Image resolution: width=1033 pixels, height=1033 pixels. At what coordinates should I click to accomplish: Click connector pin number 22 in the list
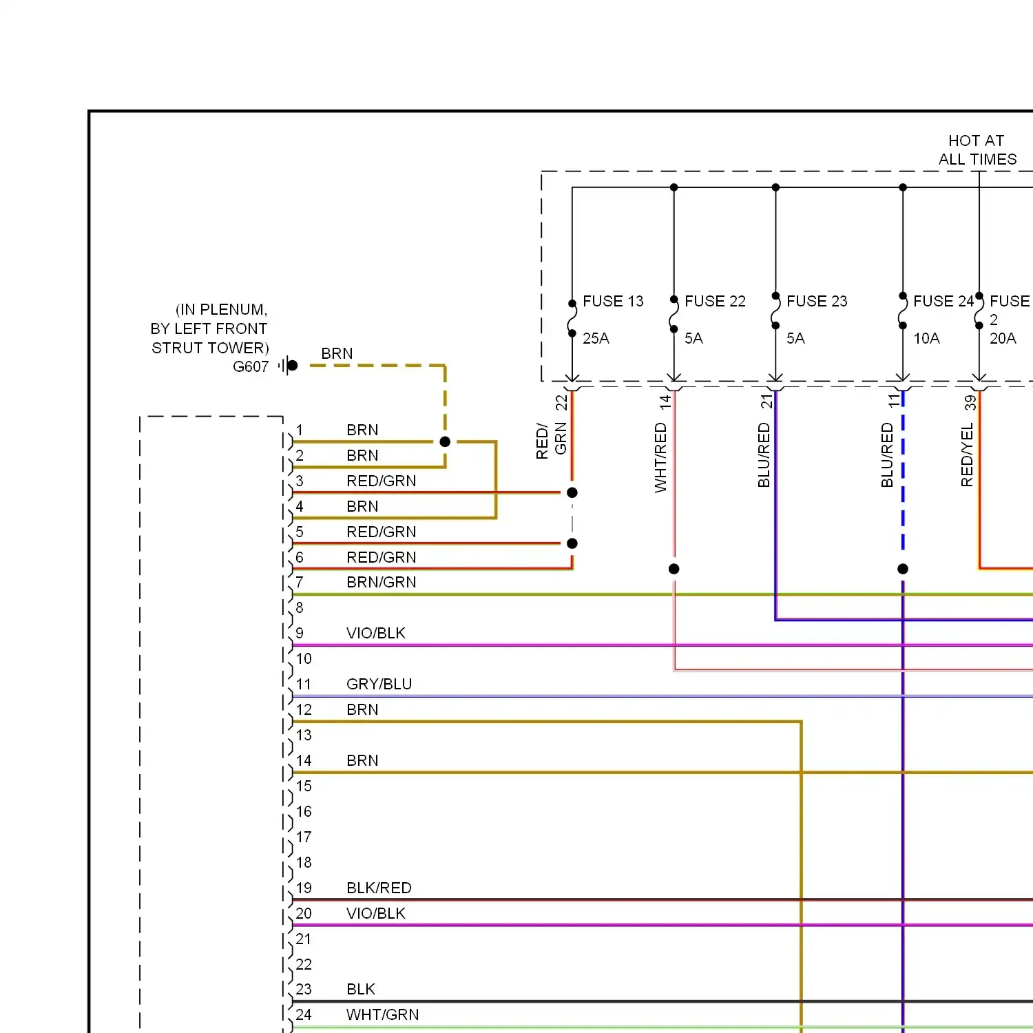click(304, 964)
